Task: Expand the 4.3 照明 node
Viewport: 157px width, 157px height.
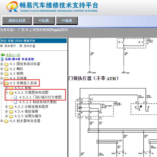Action: pyautogui.click(x=2, y=74)
